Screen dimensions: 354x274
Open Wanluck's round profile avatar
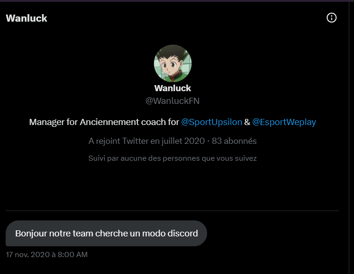pyautogui.click(x=173, y=63)
